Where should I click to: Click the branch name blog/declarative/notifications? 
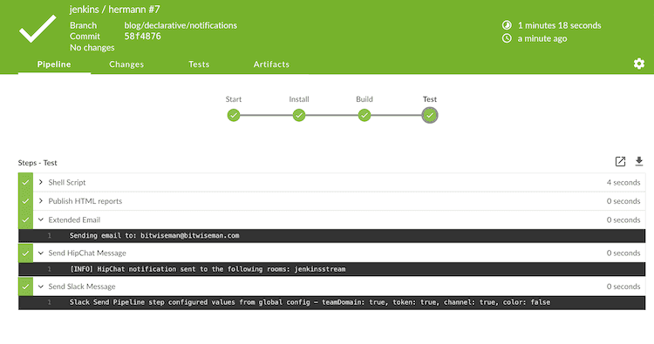click(x=181, y=25)
